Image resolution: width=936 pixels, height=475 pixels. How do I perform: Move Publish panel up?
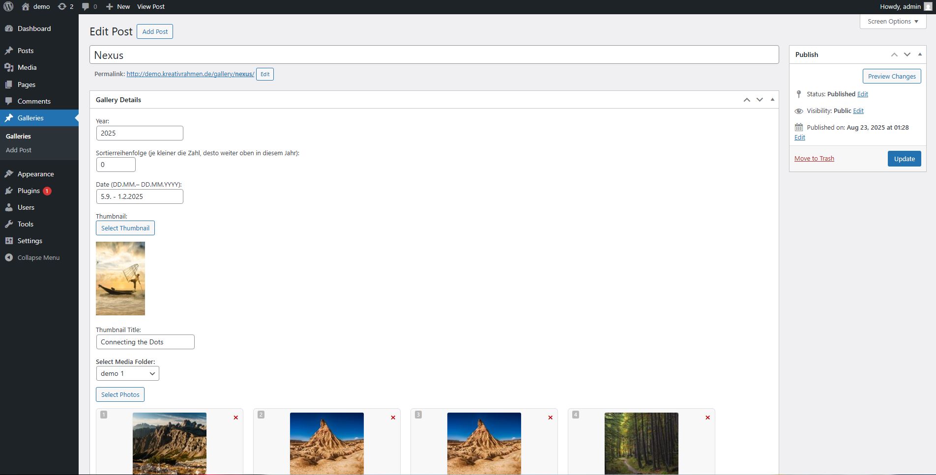894,55
